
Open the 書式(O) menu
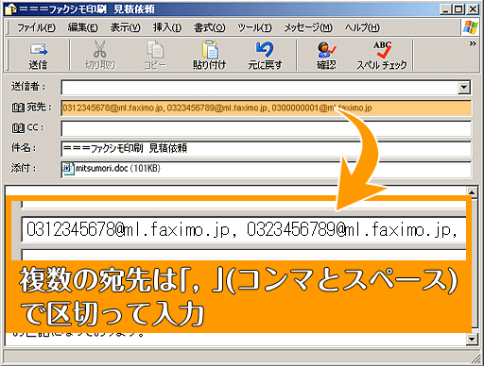(209, 27)
